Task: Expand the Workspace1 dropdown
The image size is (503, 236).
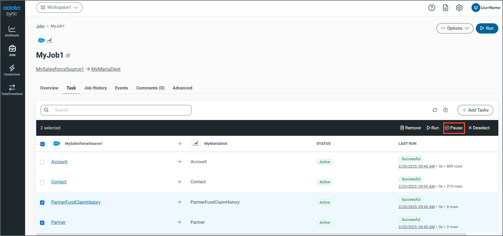Action: click(59, 8)
